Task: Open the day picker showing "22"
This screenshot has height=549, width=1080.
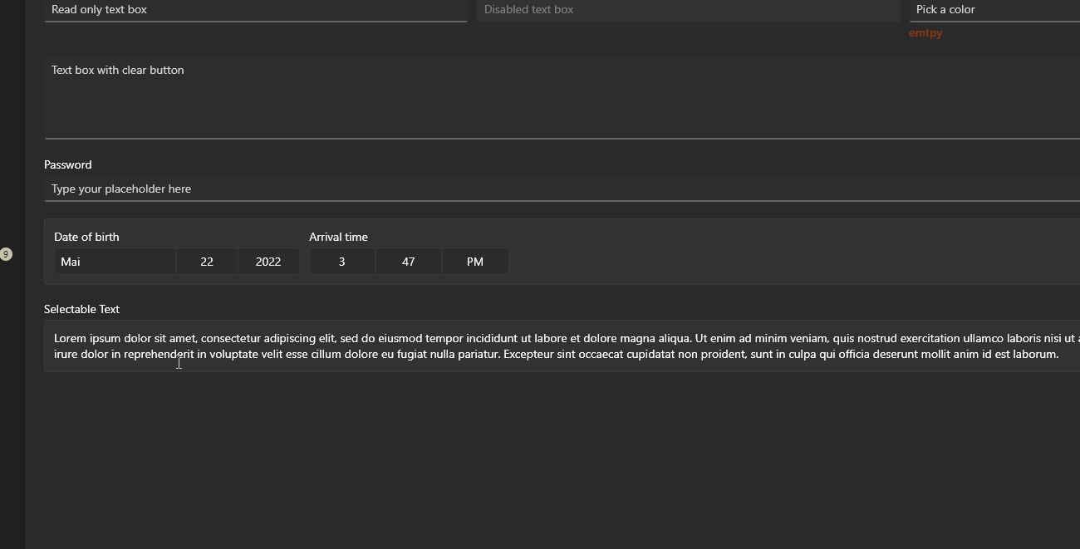Action: (x=206, y=261)
